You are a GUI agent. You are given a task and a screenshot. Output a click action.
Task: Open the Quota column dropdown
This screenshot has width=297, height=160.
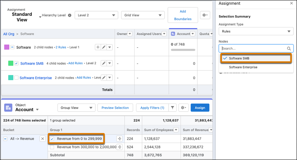(211, 34)
